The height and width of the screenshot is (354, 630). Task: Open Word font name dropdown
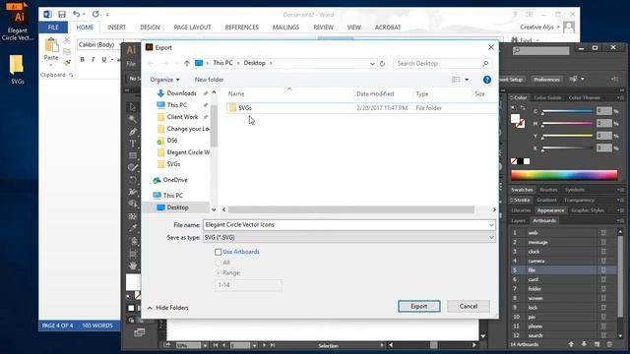point(120,44)
